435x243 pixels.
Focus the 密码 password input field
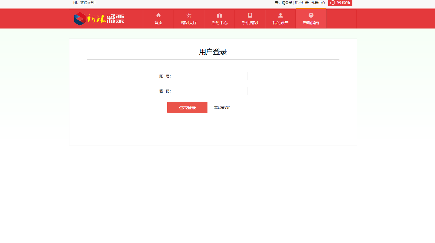[210, 91]
